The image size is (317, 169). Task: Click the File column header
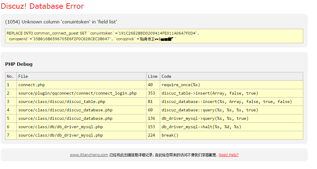(23, 76)
